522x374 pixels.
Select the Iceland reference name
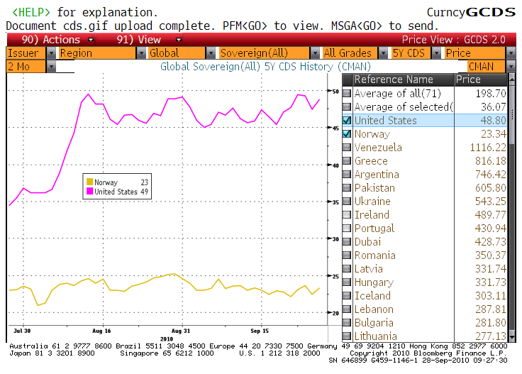[x=372, y=296]
